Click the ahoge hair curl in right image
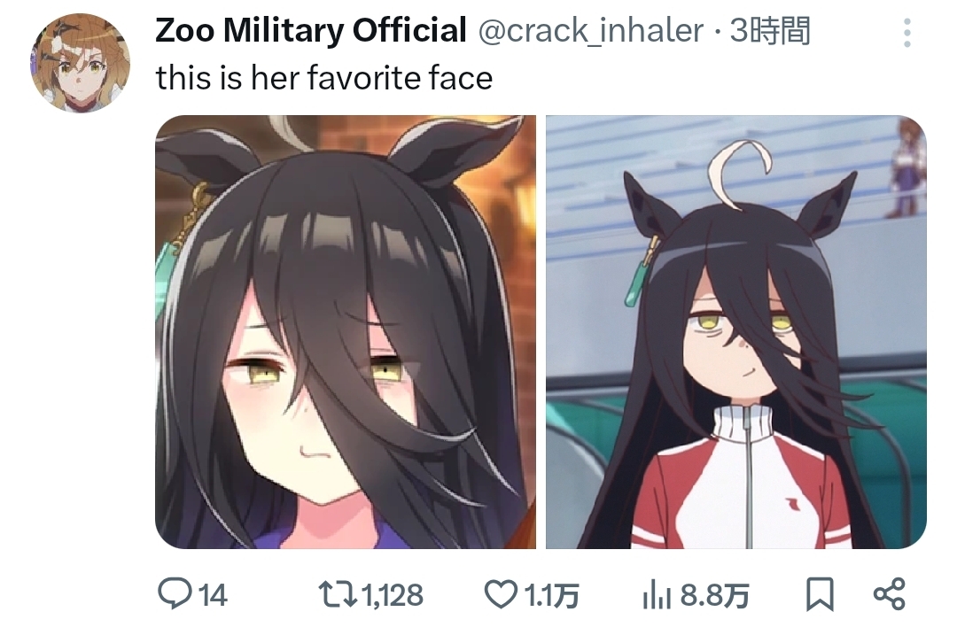 point(739,173)
